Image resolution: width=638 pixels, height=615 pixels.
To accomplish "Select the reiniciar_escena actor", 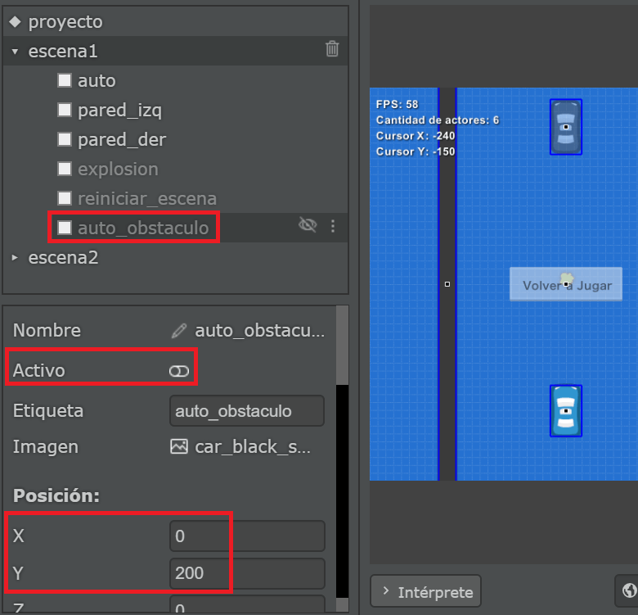I will [147, 199].
